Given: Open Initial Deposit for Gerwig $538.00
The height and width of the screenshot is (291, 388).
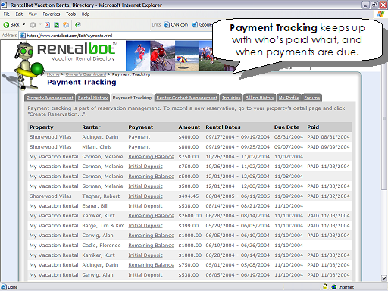Looking at the screenshot, I should click(145, 275).
